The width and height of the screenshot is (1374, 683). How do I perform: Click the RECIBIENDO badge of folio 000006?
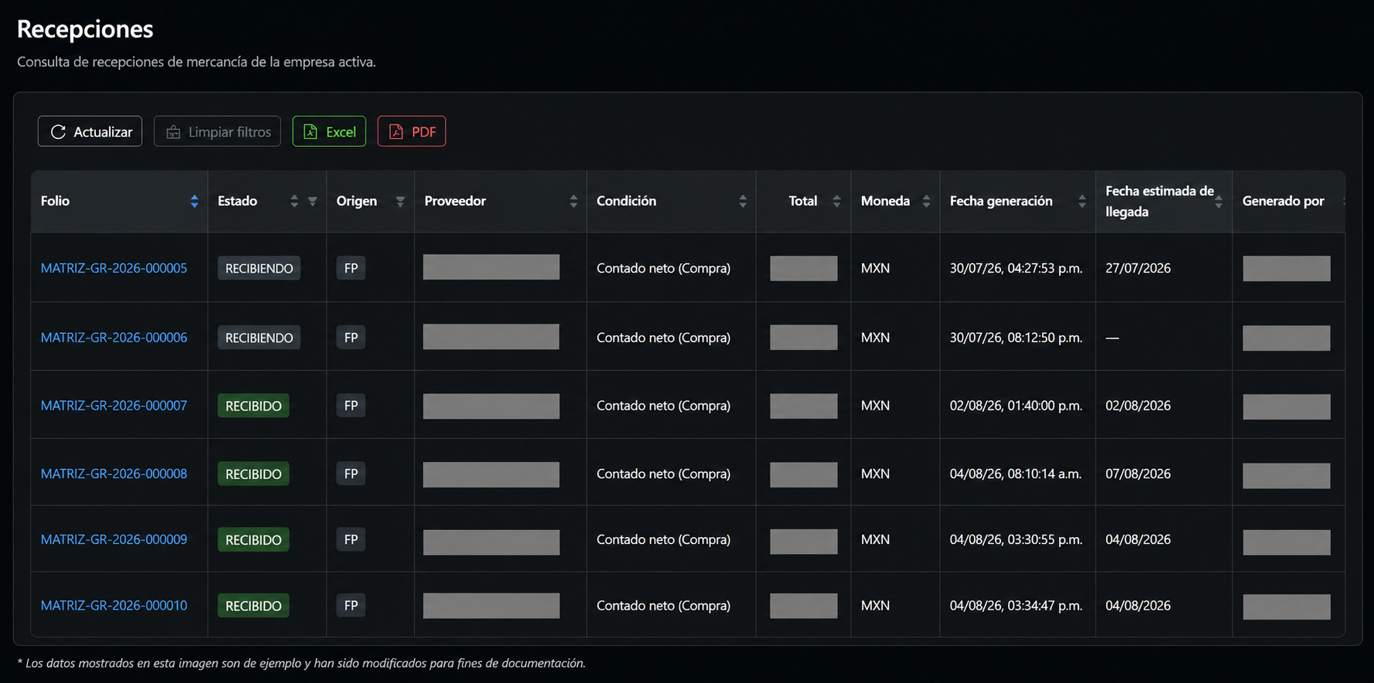pos(259,338)
